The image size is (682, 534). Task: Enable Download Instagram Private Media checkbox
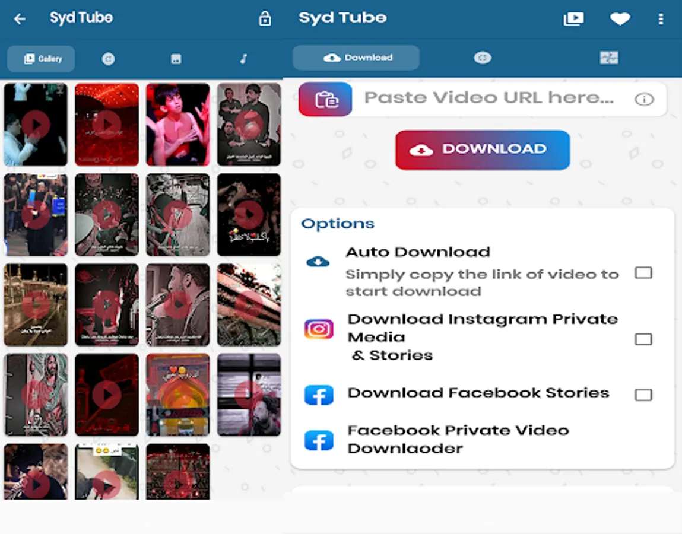pos(643,339)
